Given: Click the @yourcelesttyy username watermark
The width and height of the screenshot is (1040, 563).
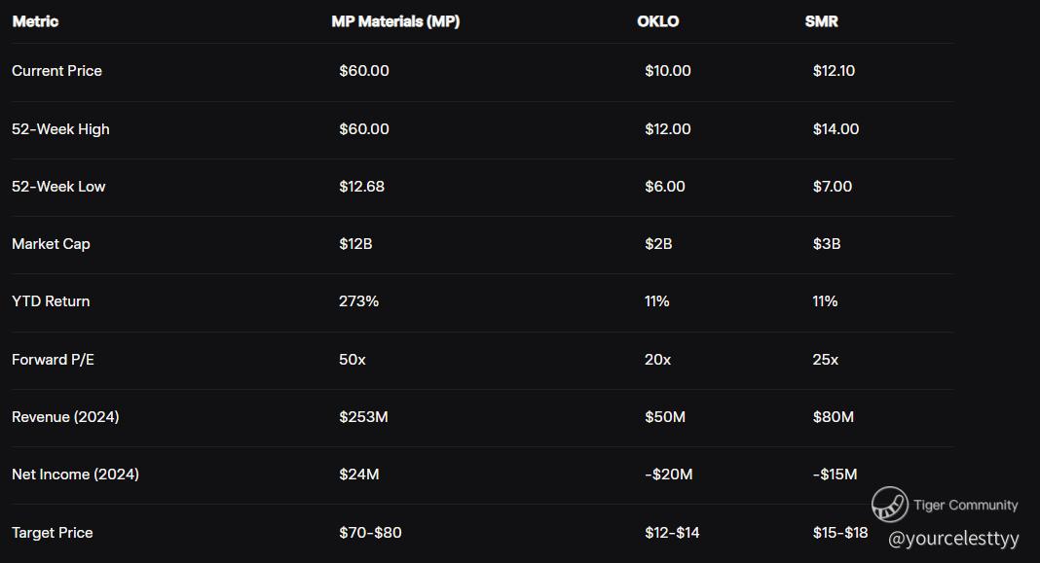Looking at the screenshot, I should click(x=953, y=538).
